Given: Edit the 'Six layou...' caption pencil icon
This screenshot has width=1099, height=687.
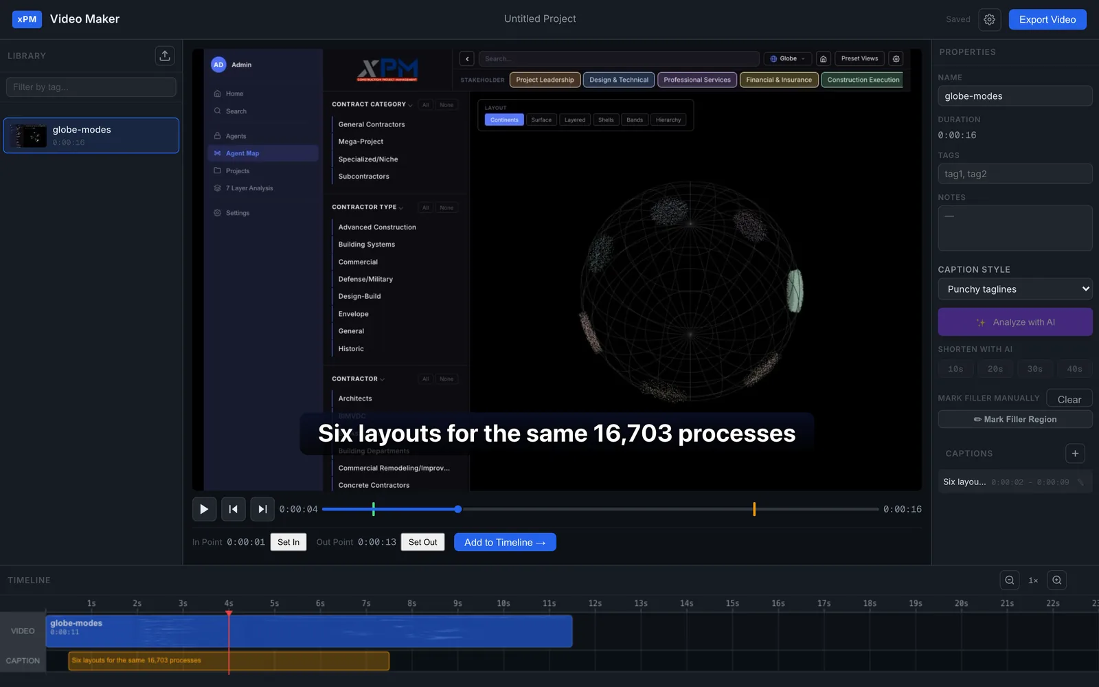Looking at the screenshot, I should 1081,482.
